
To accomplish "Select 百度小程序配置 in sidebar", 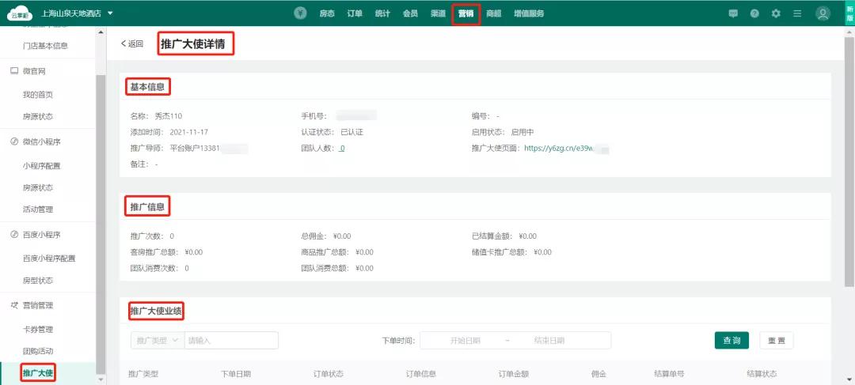I will pyautogui.click(x=49, y=259).
